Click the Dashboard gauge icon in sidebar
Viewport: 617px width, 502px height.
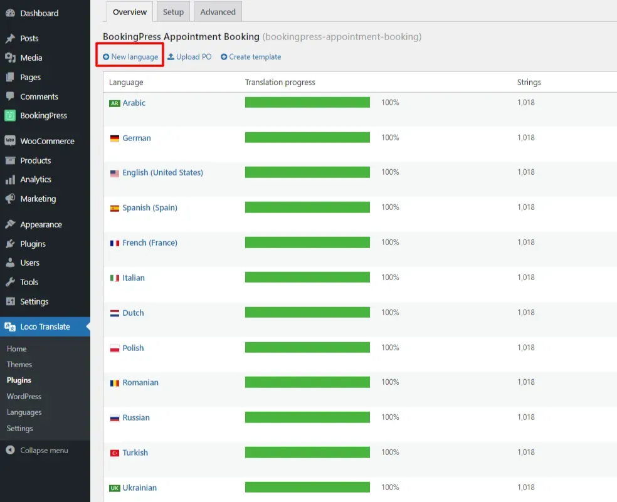(10, 13)
